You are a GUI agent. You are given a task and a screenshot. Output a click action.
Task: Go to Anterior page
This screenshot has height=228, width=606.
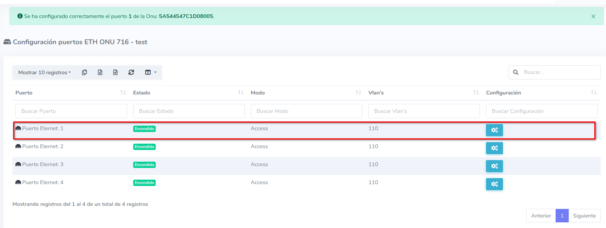pos(541,216)
